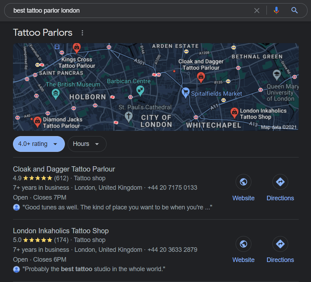Click Kings Cross Tattoo Parlour map label
This screenshot has width=311, height=282.
pyautogui.click(x=76, y=62)
